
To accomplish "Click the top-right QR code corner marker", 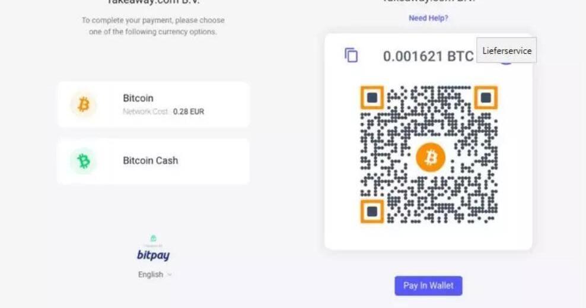I will (x=486, y=97).
